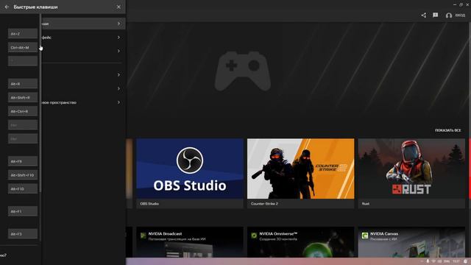The image size is (471, 265).
Task: Click the NVIDIA Broadcast logo icon
Action: (144, 236)
